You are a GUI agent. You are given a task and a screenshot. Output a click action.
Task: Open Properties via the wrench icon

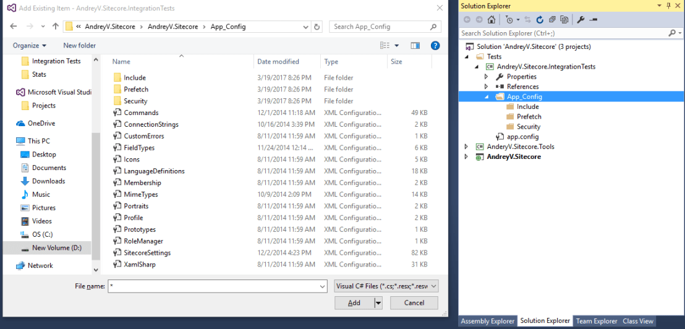point(581,19)
